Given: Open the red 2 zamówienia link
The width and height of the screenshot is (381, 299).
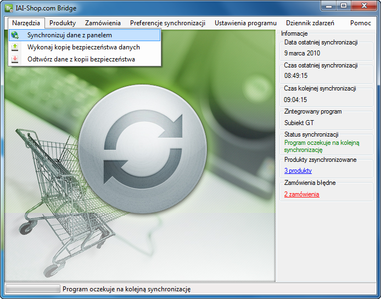Looking at the screenshot, I should click(302, 194).
